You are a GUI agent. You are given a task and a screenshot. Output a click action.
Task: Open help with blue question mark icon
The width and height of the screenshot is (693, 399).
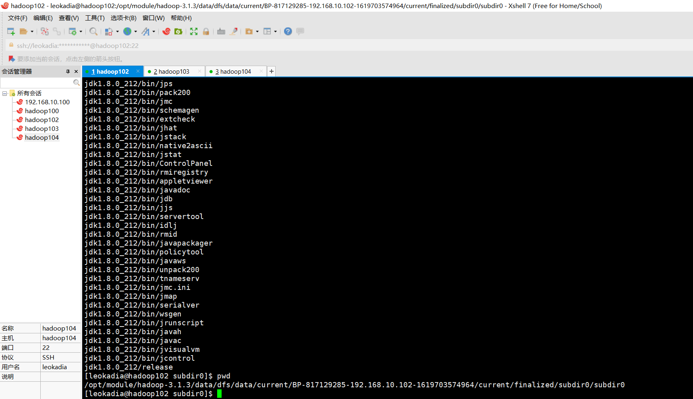pos(288,31)
